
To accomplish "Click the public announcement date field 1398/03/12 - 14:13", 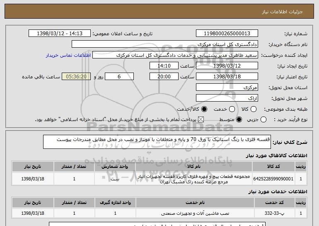I will pos(60,34).
